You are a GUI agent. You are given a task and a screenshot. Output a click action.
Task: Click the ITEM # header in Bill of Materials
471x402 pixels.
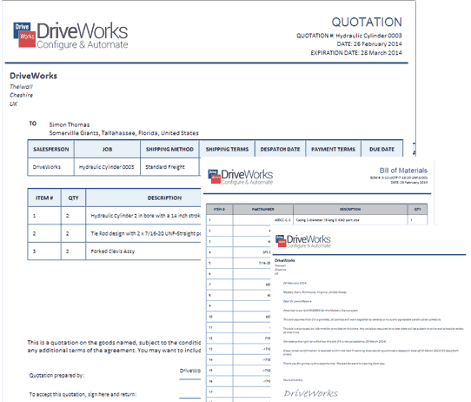tap(219, 209)
